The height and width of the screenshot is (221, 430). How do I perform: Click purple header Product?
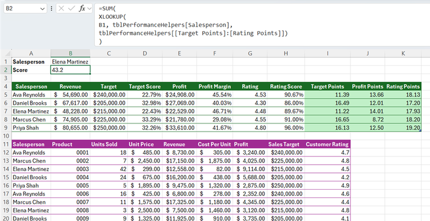(70, 144)
